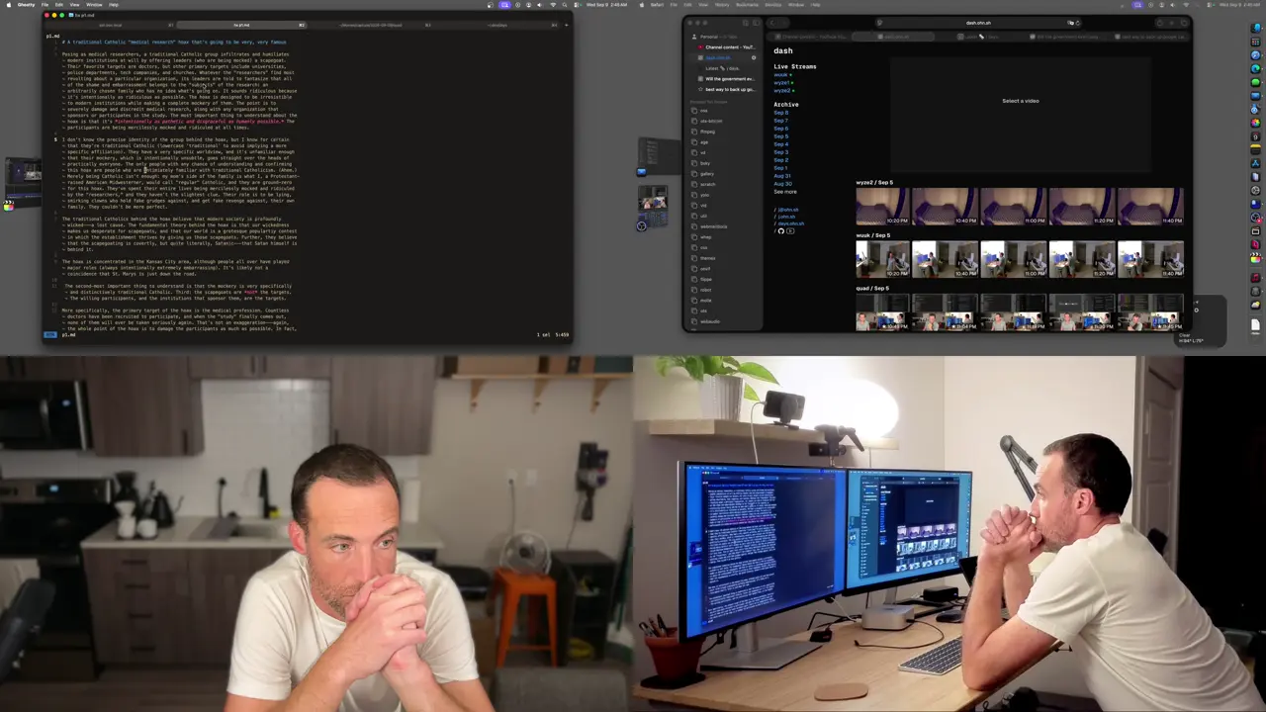The width and height of the screenshot is (1266, 712).
Task: Click the Finder icon in the Dock
Action: click(x=1255, y=28)
